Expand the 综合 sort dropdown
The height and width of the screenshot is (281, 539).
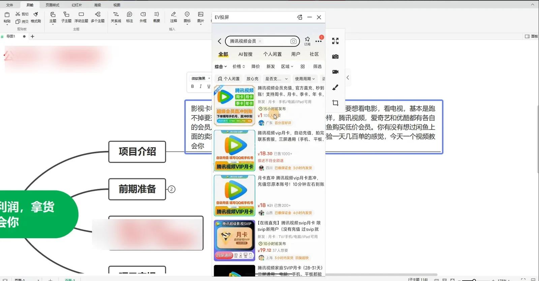point(221,67)
